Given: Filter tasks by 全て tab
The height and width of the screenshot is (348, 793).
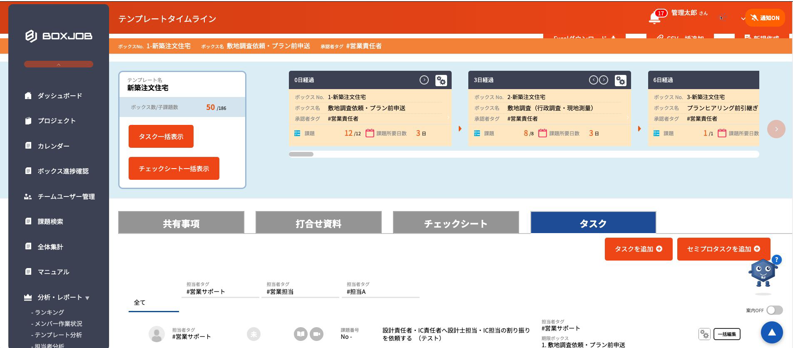Looking at the screenshot, I should click(154, 303).
